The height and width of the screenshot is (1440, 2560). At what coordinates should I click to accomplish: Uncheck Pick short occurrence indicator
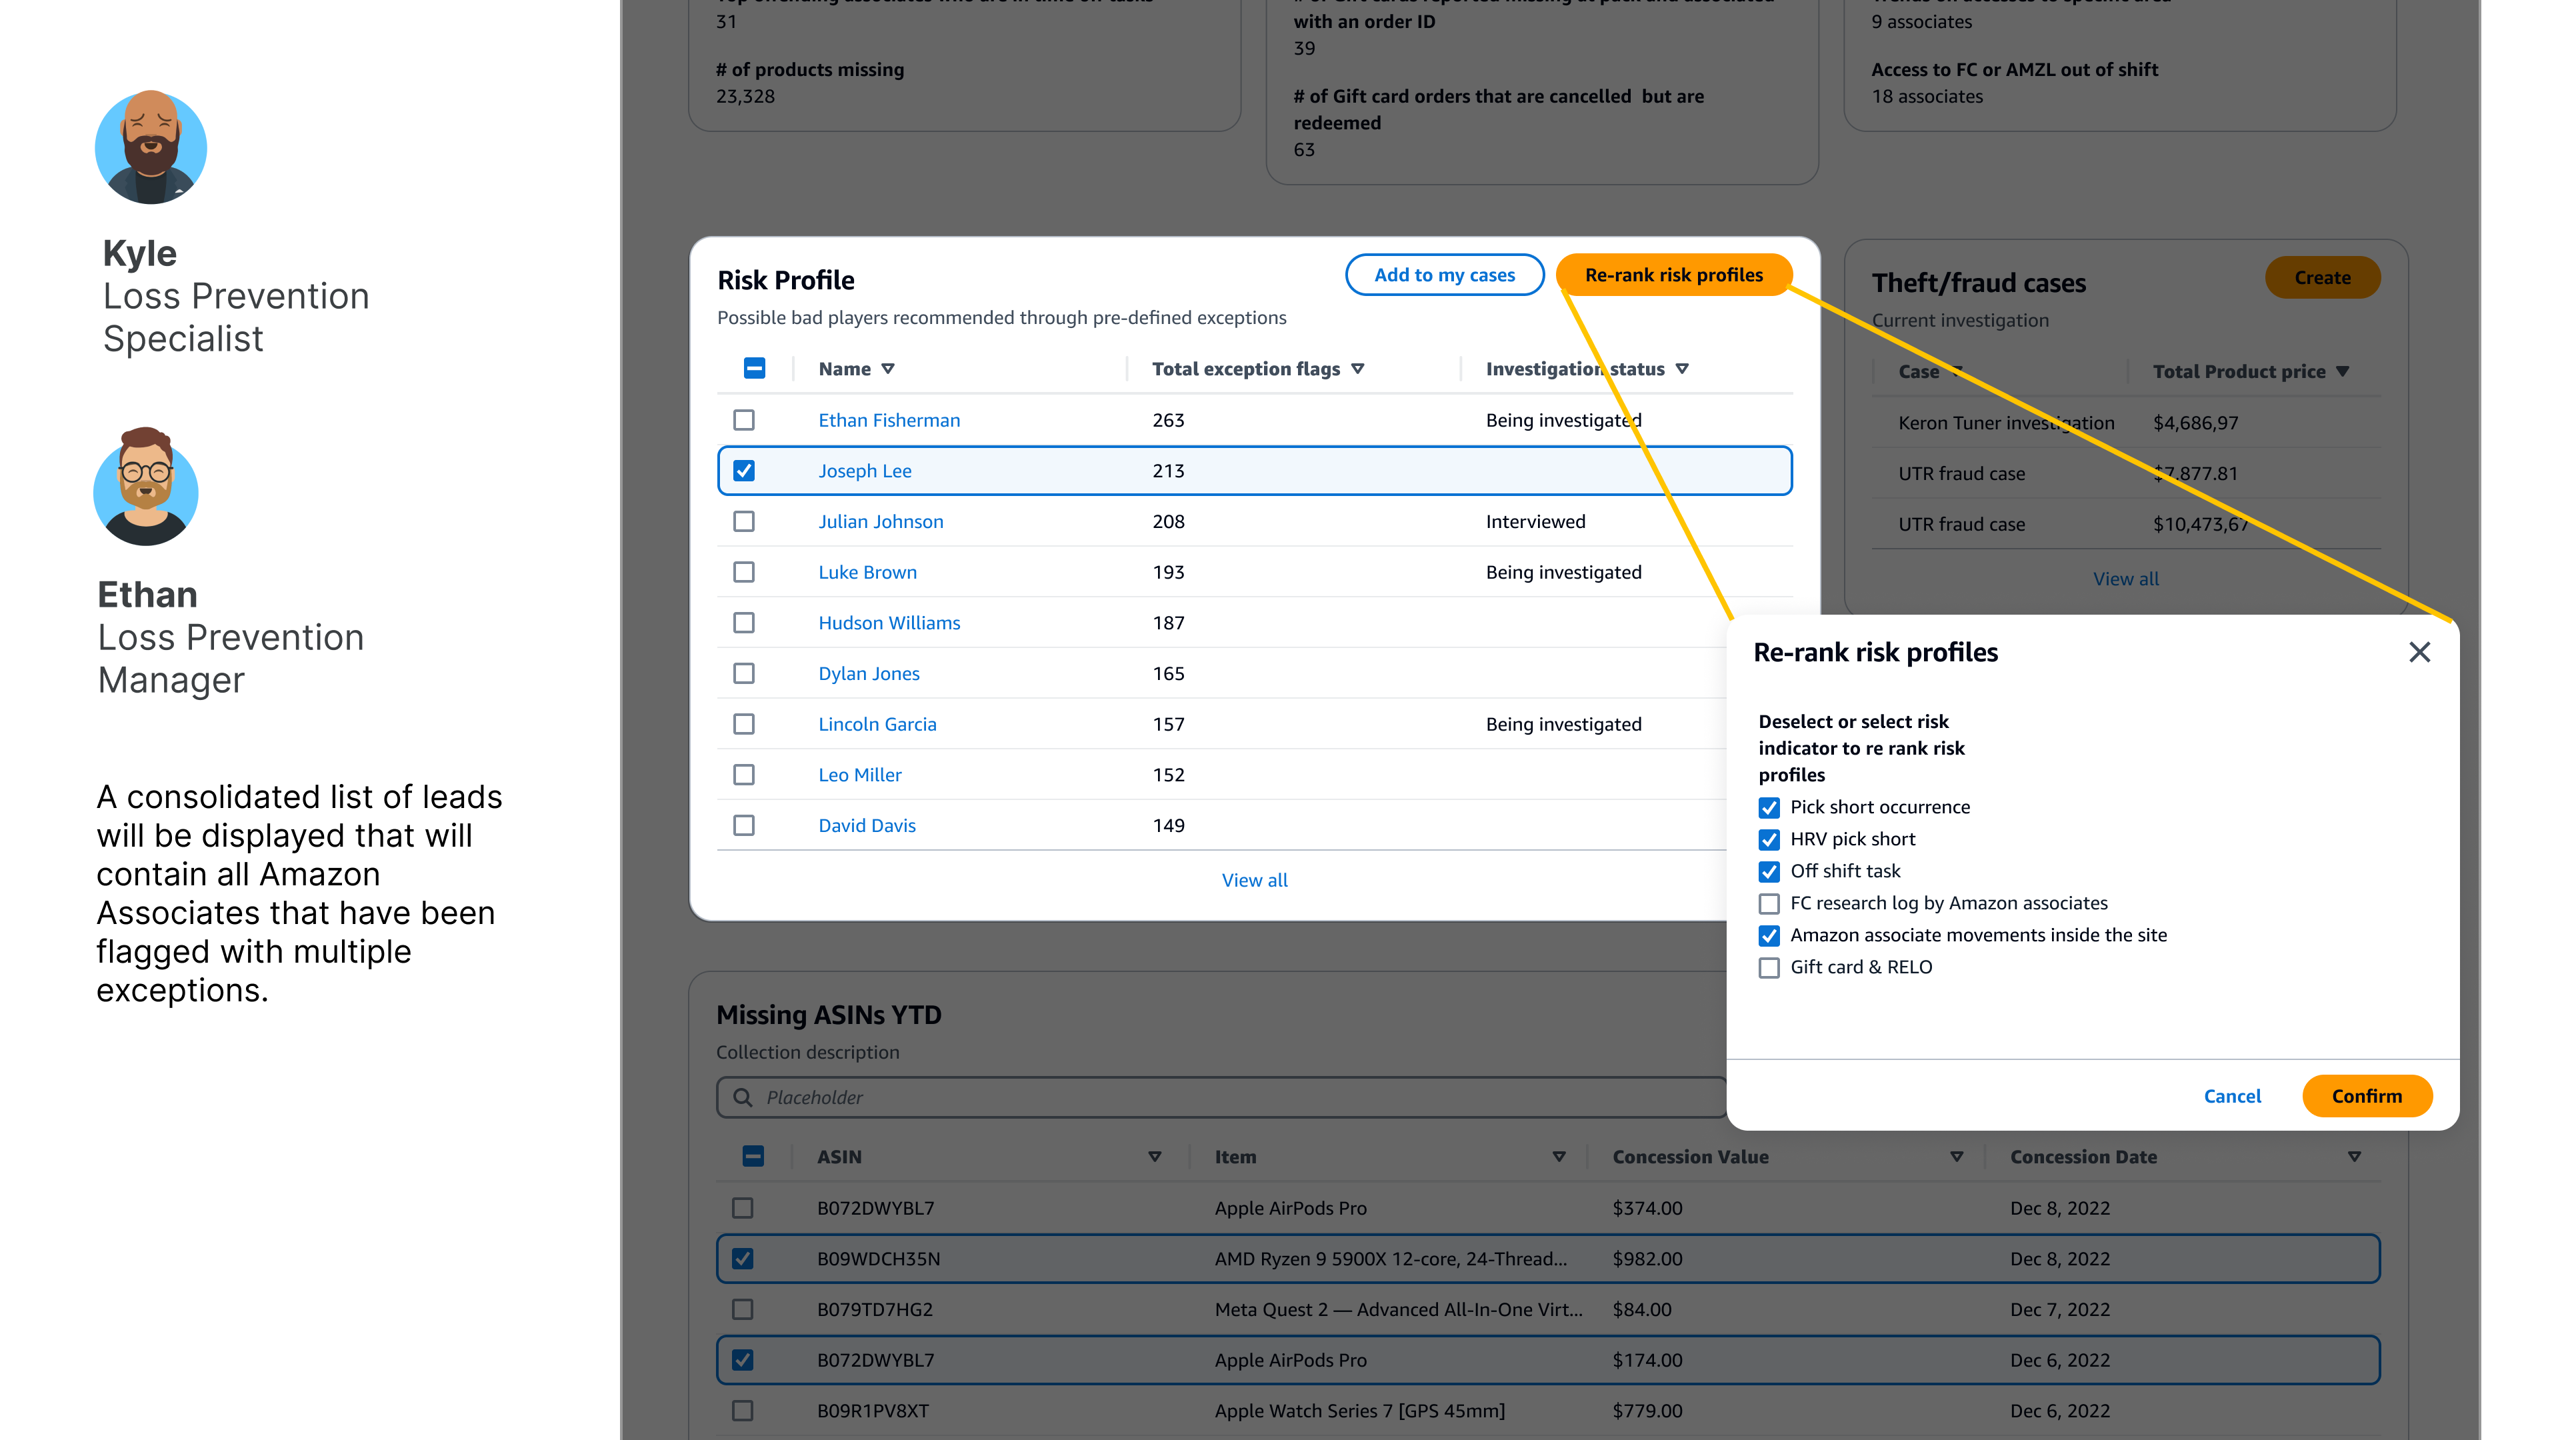[x=1769, y=807]
